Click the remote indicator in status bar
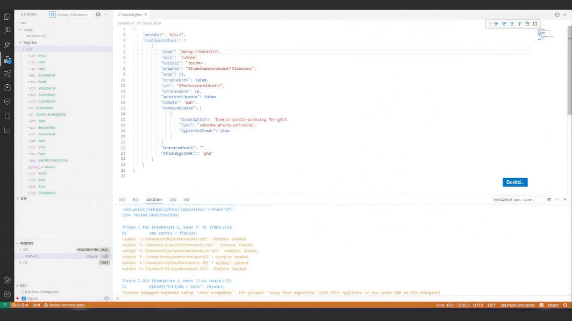The width and height of the screenshot is (572, 321). [5, 305]
